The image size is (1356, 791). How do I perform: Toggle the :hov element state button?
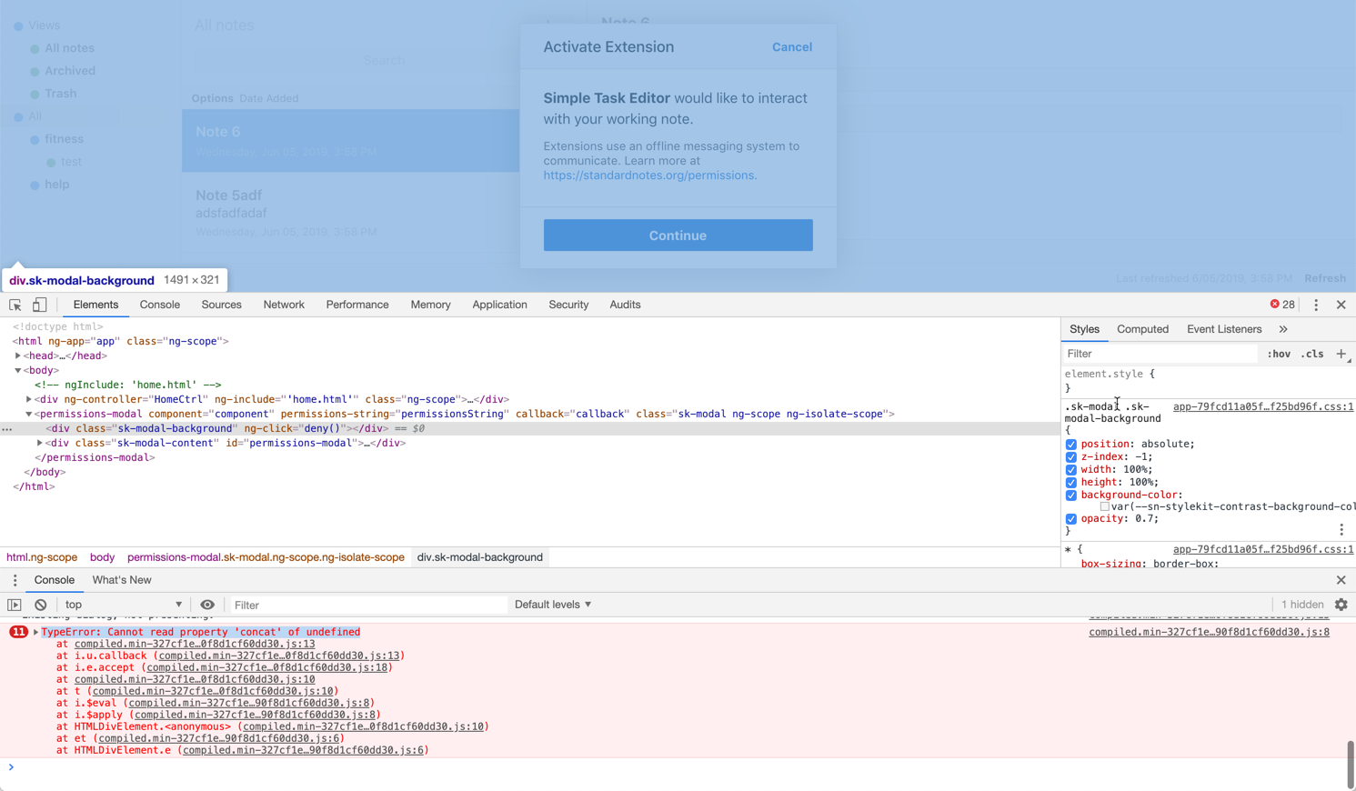1279,354
